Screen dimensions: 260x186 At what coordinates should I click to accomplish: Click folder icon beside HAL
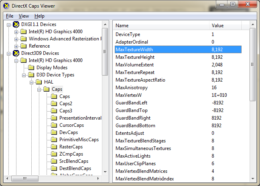pos(39,82)
